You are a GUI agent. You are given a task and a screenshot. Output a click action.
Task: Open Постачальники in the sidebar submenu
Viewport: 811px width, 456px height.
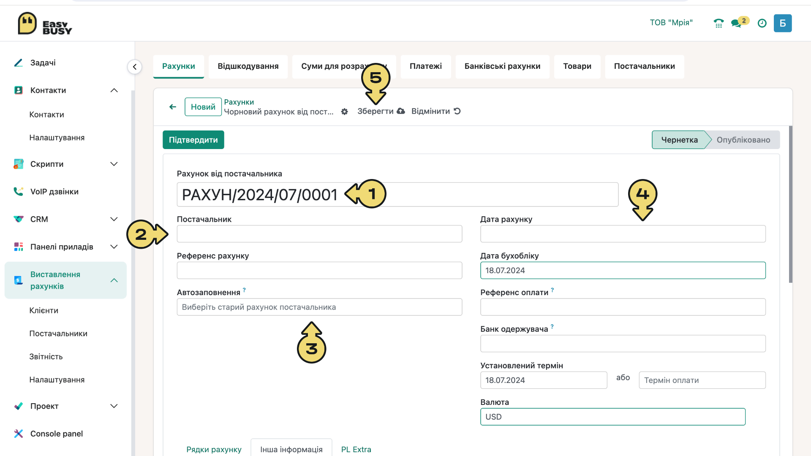coord(58,334)
